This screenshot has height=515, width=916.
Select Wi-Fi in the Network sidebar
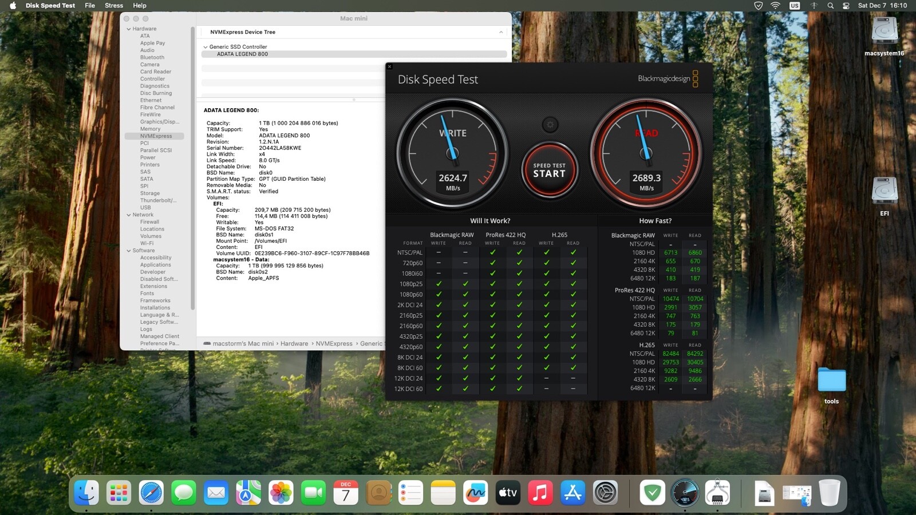tap(147, 243)
